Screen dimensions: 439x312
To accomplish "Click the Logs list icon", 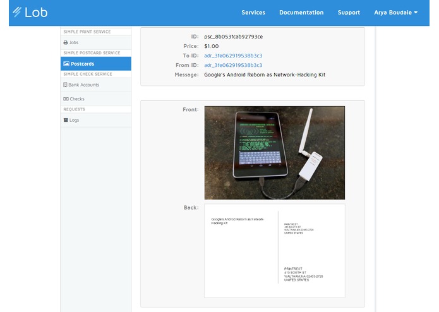I will point(66,120).
